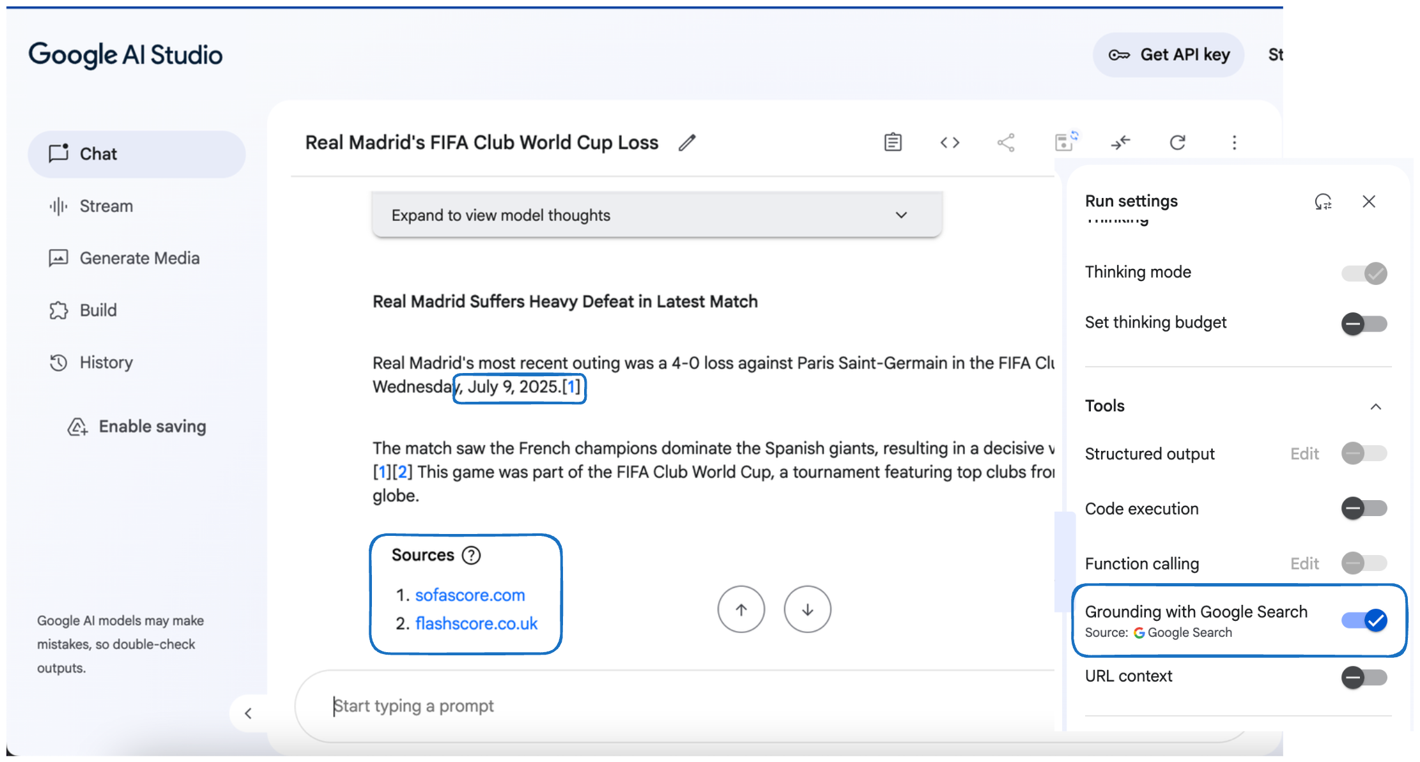Open the three-dot more options menu
1420x762 pixels.
1234,142
